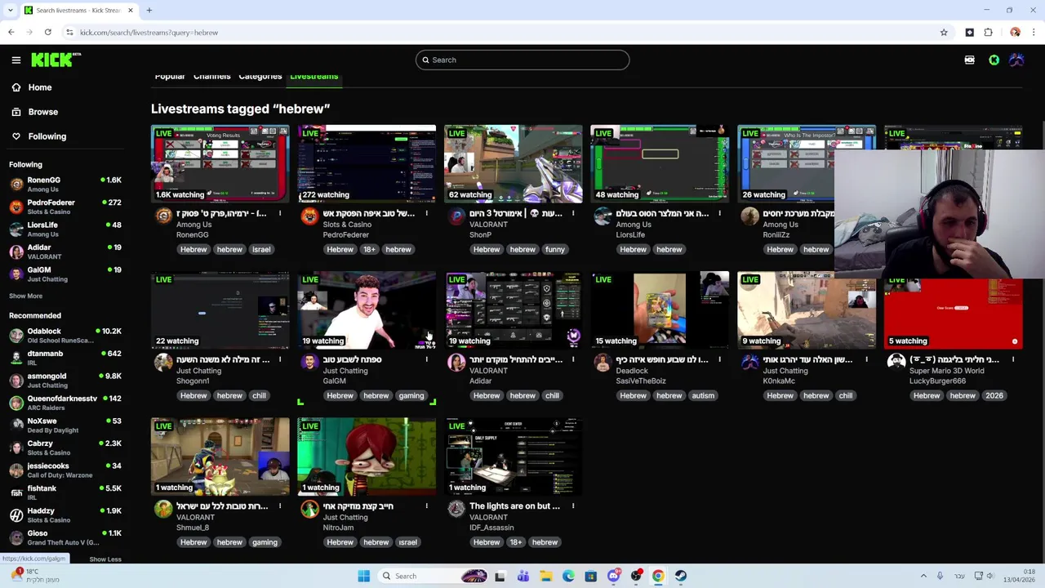This screenshot has height=588, width=1045.
Task: Open Slots & Casino category under PedroFederer card
Action: [x=347, y=225]
